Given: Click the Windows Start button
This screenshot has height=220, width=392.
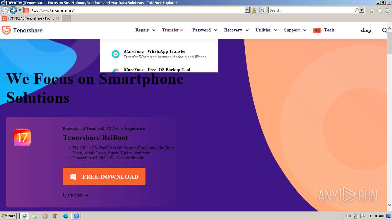Looking at the screenshot, I should coord(9,216).
